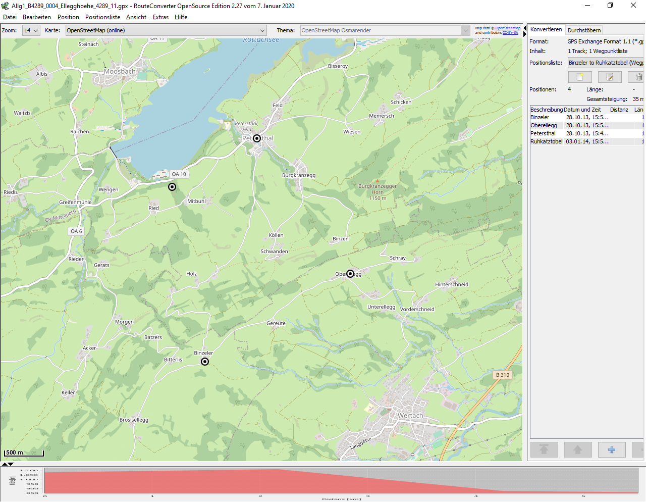Click the Beschreibung column header
Image resolution: width=646 pixels, height=502 pixels.
click(x=546, y=110)
